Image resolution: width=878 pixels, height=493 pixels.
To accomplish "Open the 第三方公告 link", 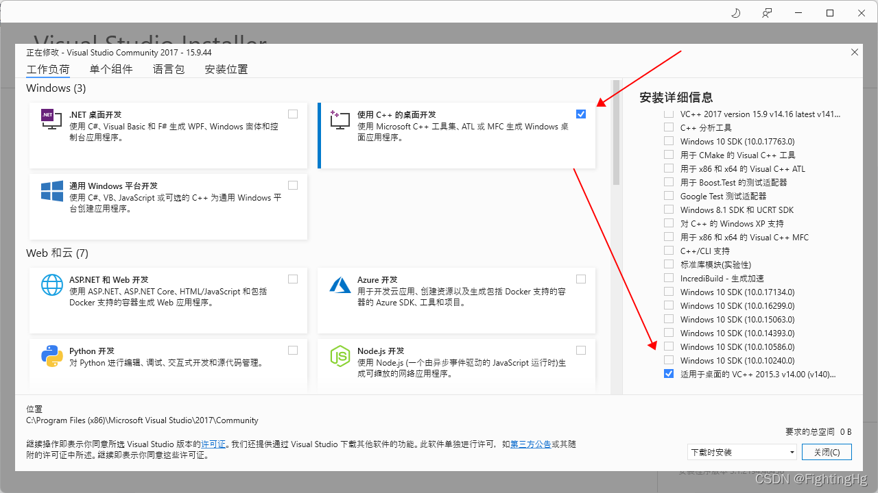I will [x=530, y=444].
